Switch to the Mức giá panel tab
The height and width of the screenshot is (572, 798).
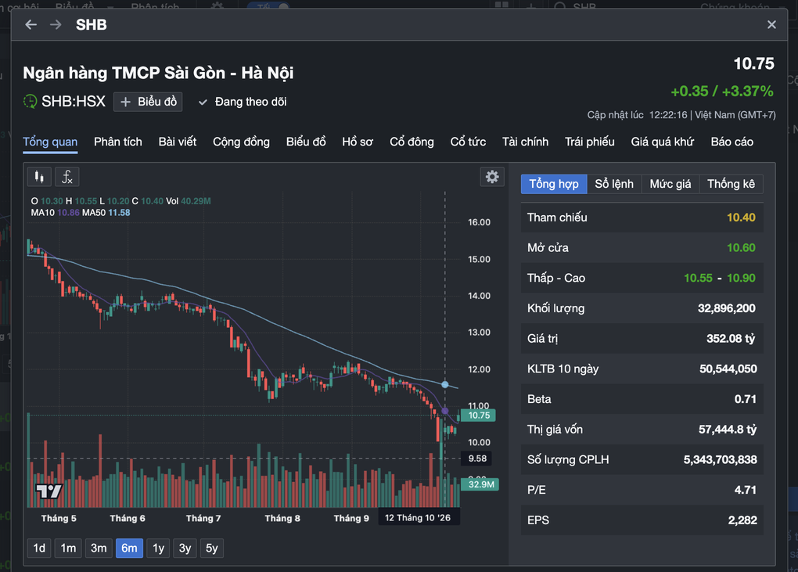coord(670,184)
